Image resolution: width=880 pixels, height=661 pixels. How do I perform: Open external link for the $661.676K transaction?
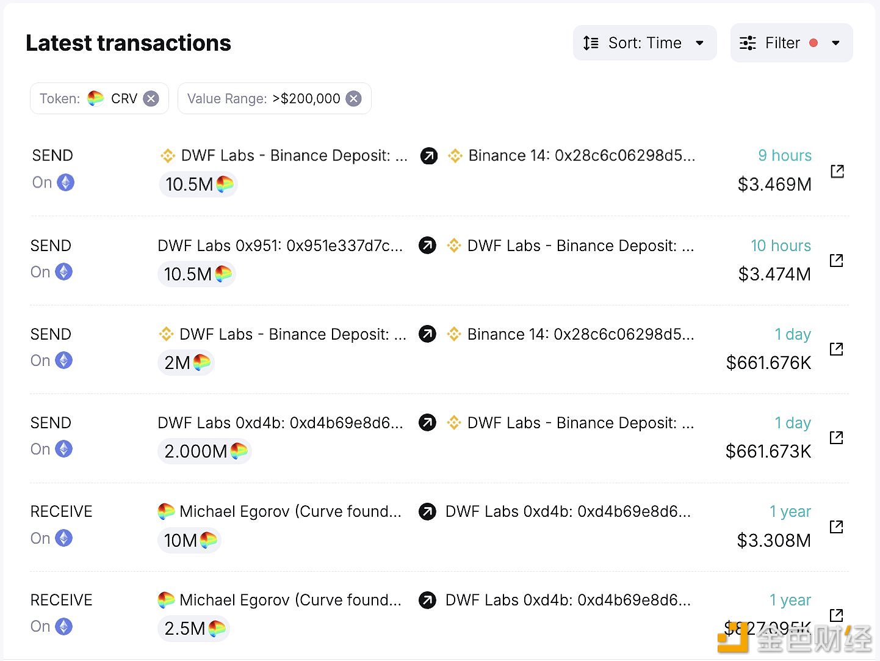pos(837,349)
